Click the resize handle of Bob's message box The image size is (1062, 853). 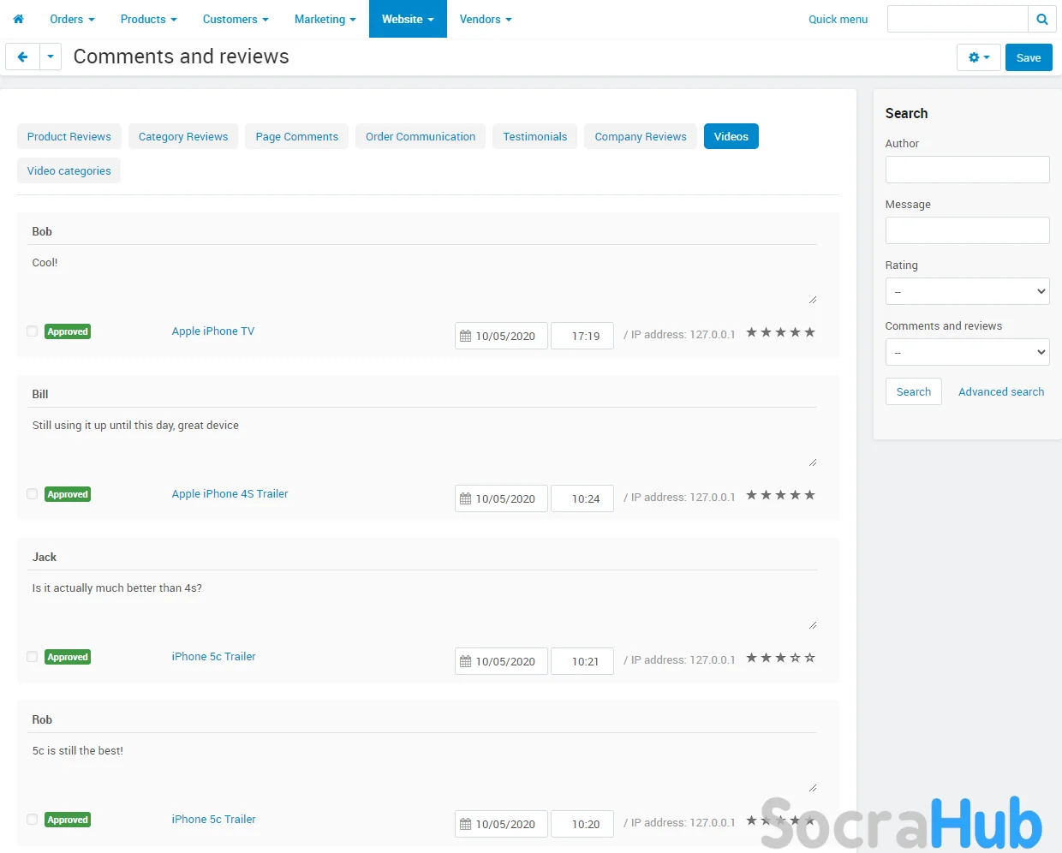[812, 299]
